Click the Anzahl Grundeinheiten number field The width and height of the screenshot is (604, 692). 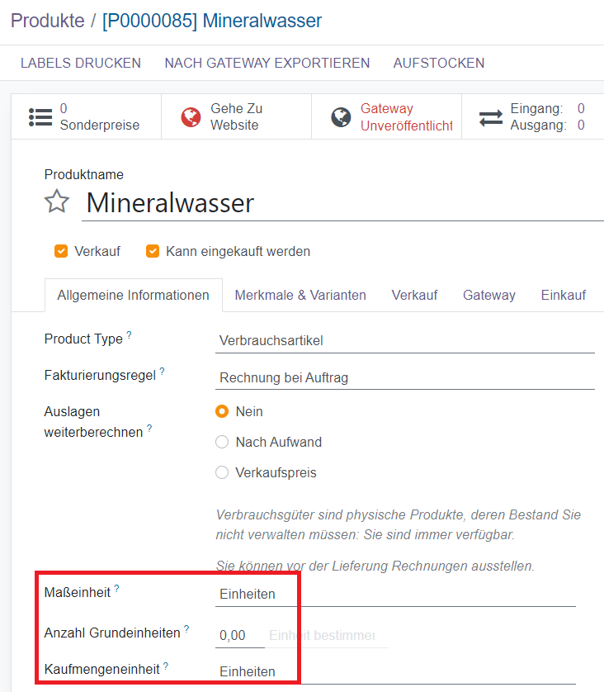(238, 636)
